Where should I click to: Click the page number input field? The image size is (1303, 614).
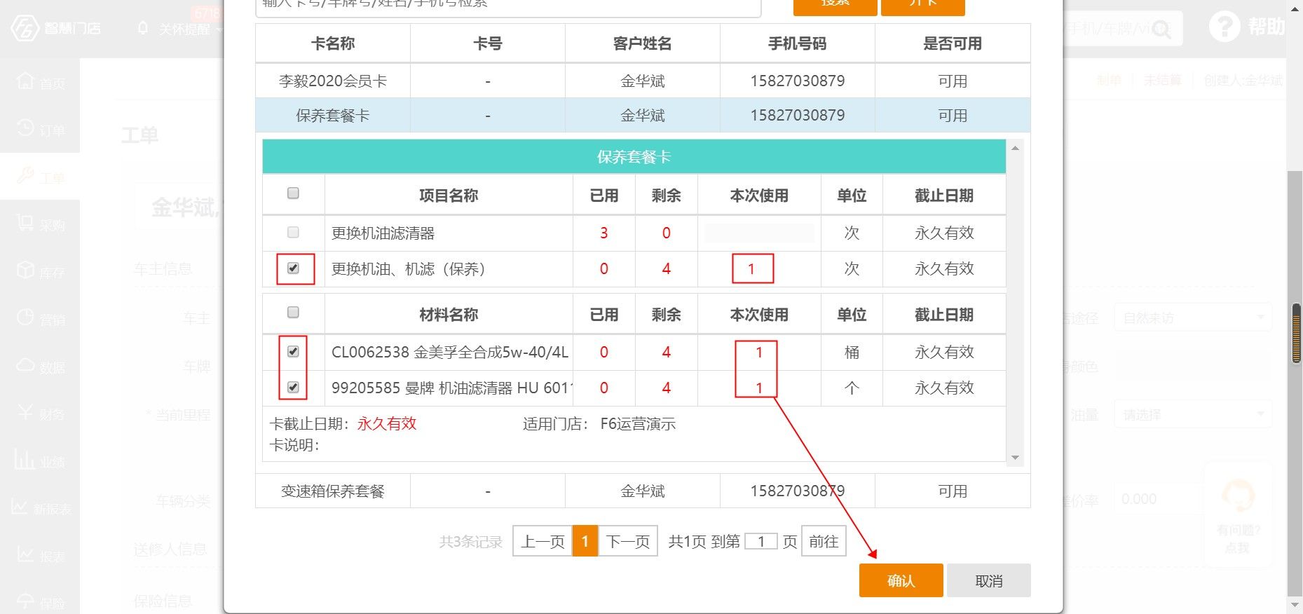point(761,541)
